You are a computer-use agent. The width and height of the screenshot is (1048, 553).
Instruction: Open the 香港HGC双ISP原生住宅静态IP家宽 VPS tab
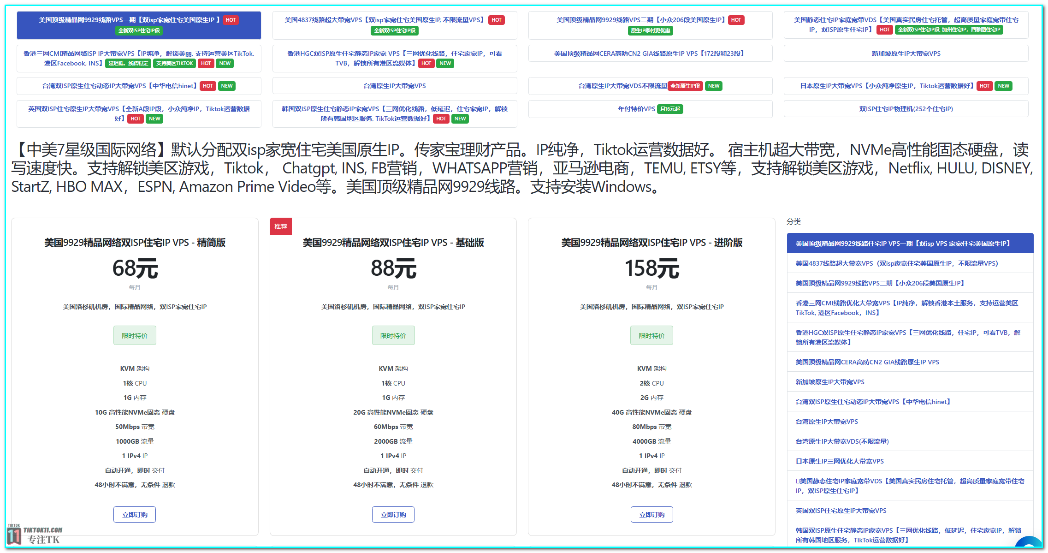(395, 59)
